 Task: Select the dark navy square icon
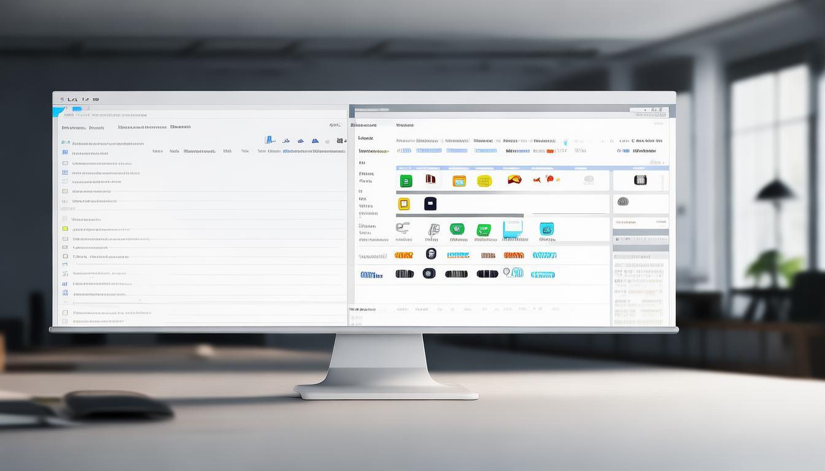pyautogui.click(x=430, y=204)
